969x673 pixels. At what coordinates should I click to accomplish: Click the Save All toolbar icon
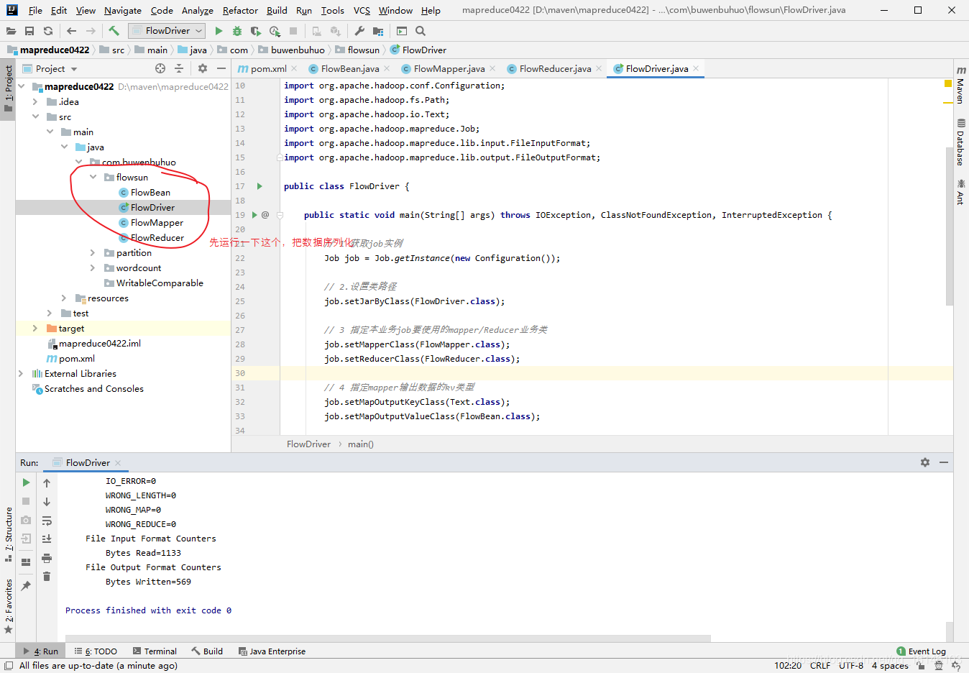[x=29, y=31]
